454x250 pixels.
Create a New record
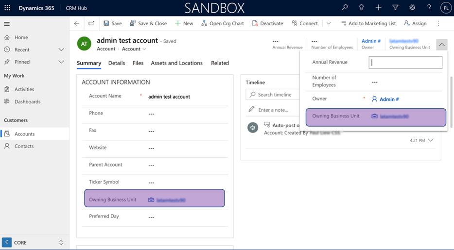[184, 23]
